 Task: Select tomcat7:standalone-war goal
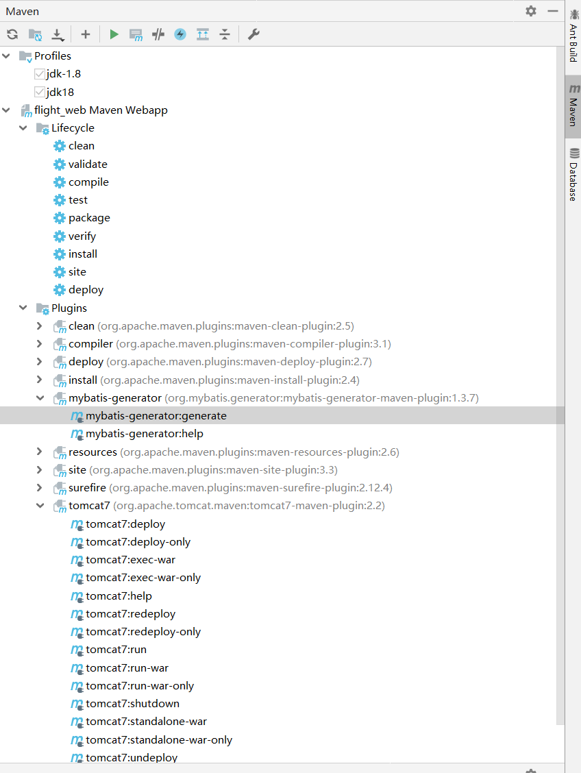147,722
